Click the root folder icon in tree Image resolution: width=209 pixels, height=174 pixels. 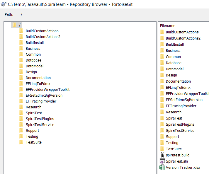pos(14,25)
